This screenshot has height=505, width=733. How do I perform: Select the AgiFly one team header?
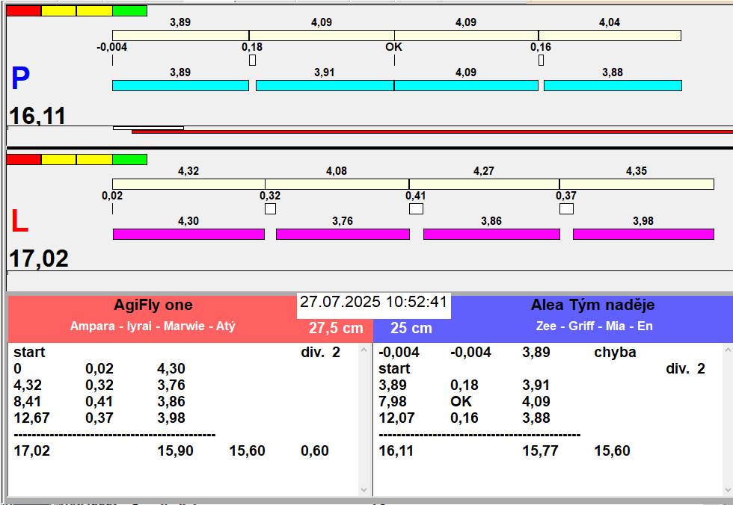153,305
